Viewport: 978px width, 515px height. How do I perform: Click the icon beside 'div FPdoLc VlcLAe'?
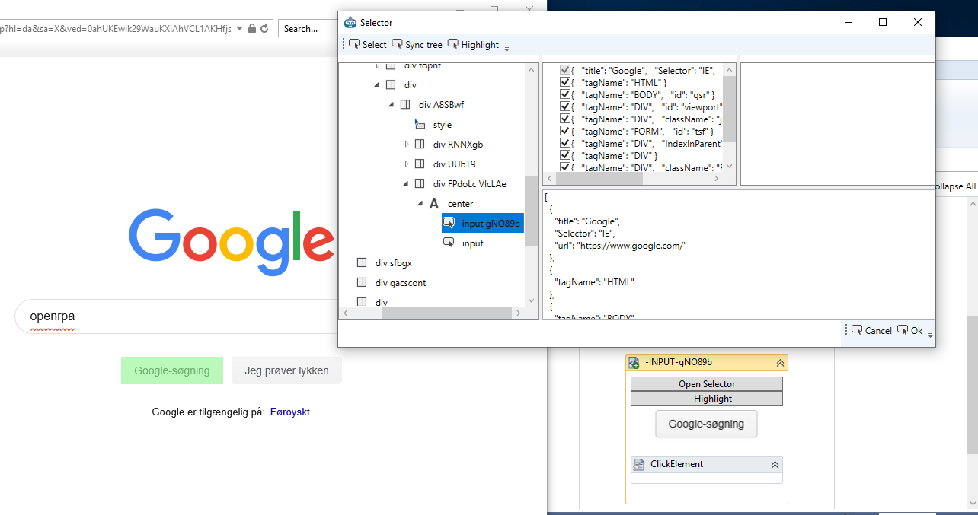coord(420,184)
